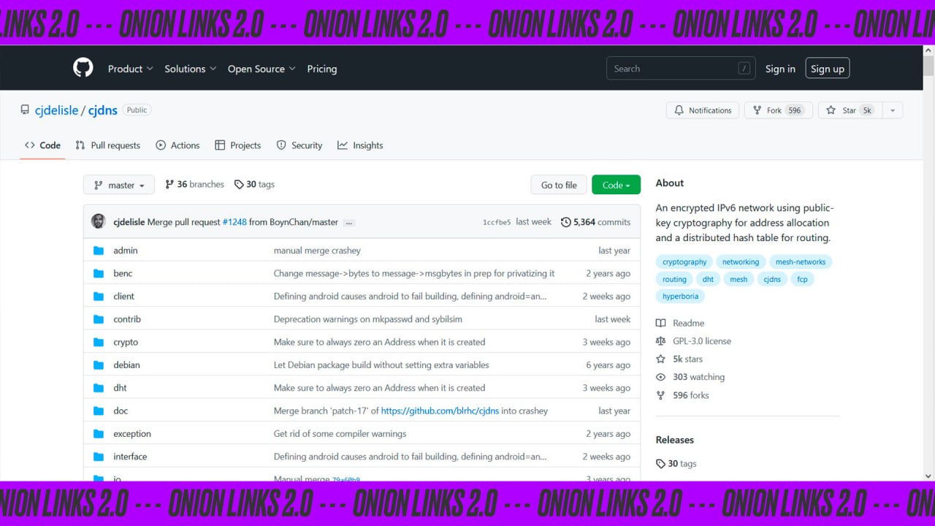The image size is (935, 526).
Task: Click the watching eye icon
Action: coord(660,377)
